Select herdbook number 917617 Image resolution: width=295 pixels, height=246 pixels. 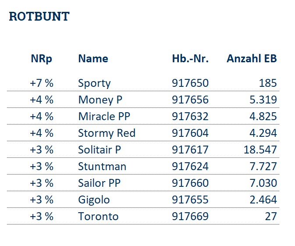click(190, 150)
